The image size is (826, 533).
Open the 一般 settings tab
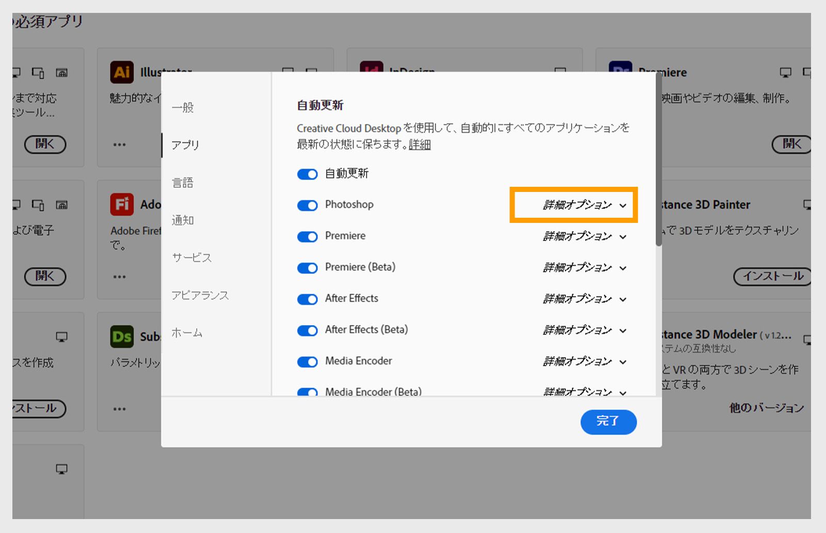pos(183,107)
